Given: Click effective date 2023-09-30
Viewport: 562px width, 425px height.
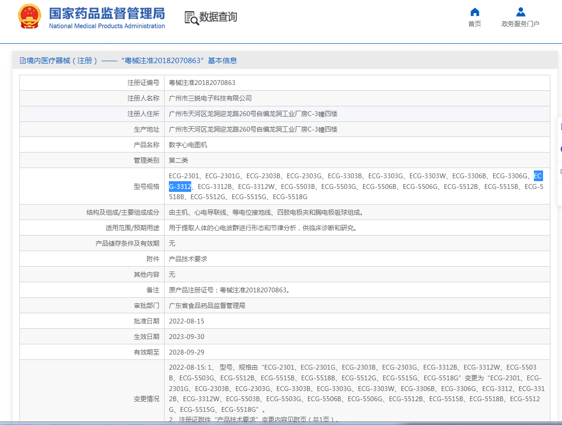Looking at the screenshot, I should 187,337.
